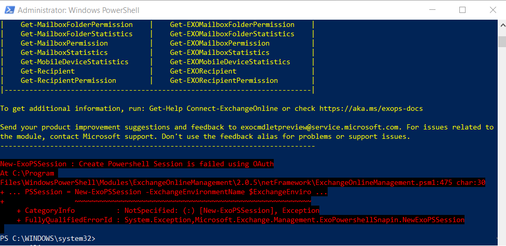506x246 pixels.
Task: Click the FullyQualifiedErrorId error line
Action: click(x=241, y=220)
